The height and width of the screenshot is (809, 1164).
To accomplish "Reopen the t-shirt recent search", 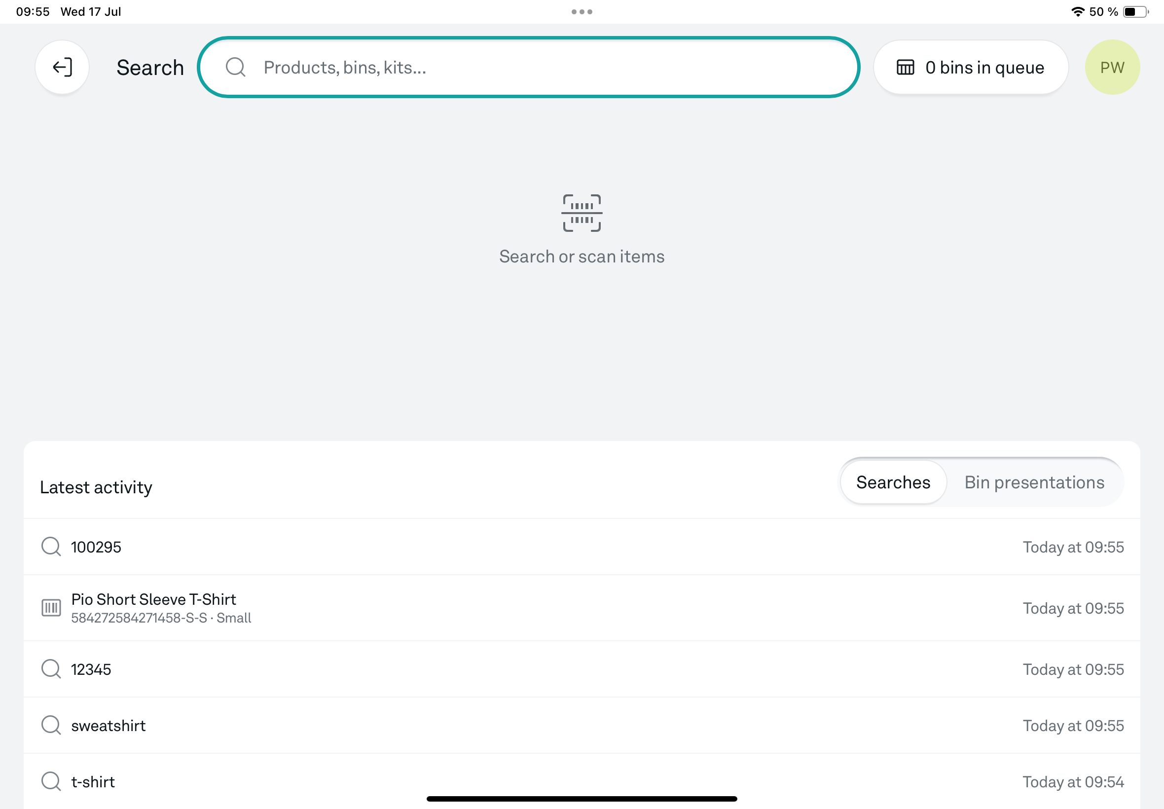I will tap(93, 782).
